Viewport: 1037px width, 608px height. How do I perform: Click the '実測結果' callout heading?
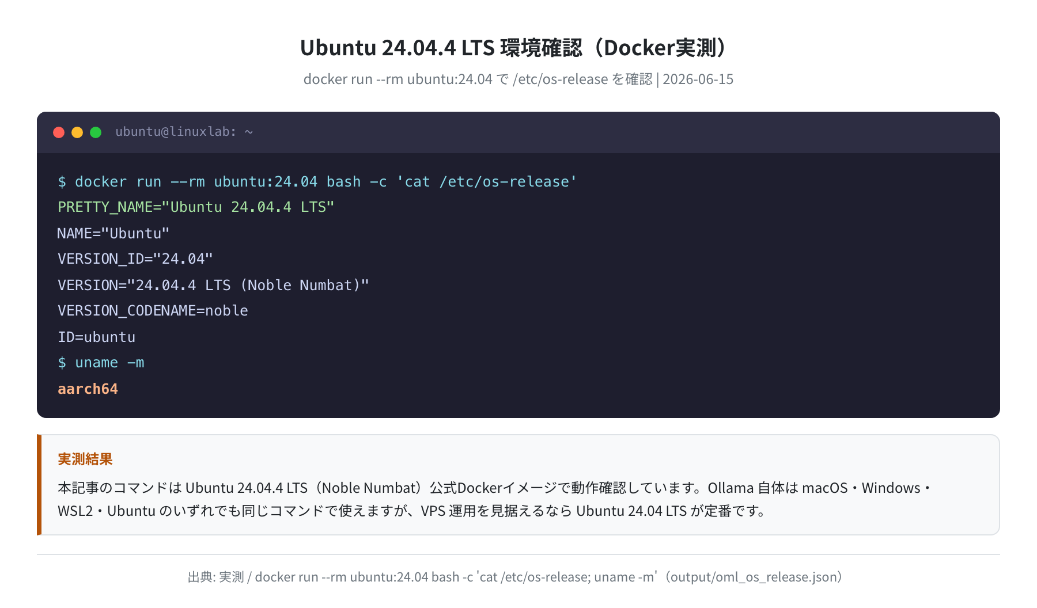pyautogui.click(x=85, y=459)
